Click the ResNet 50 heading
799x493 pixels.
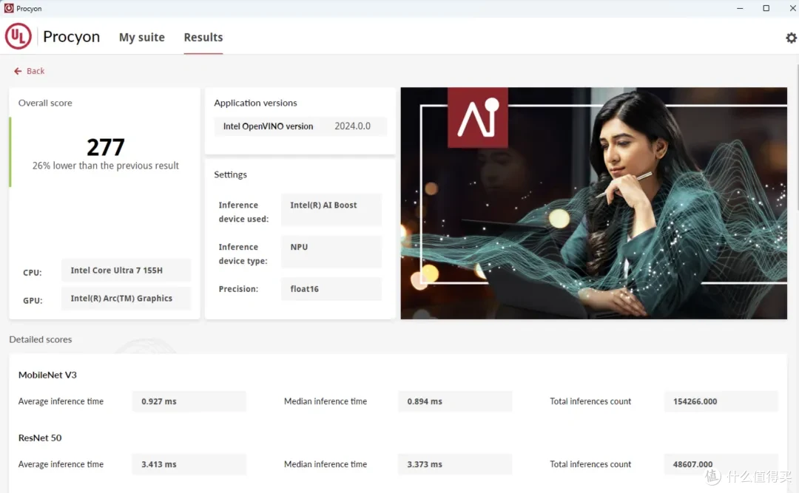(40, 438)
